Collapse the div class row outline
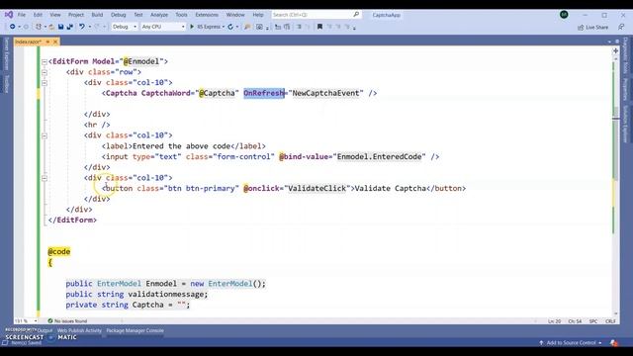The height and width of the screenshot is (356, 633). (45, 72)
